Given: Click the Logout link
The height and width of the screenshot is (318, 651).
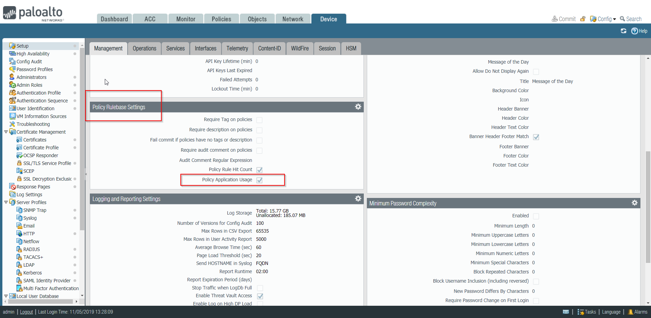Looking at the screenshot, I should pos(26,312).
